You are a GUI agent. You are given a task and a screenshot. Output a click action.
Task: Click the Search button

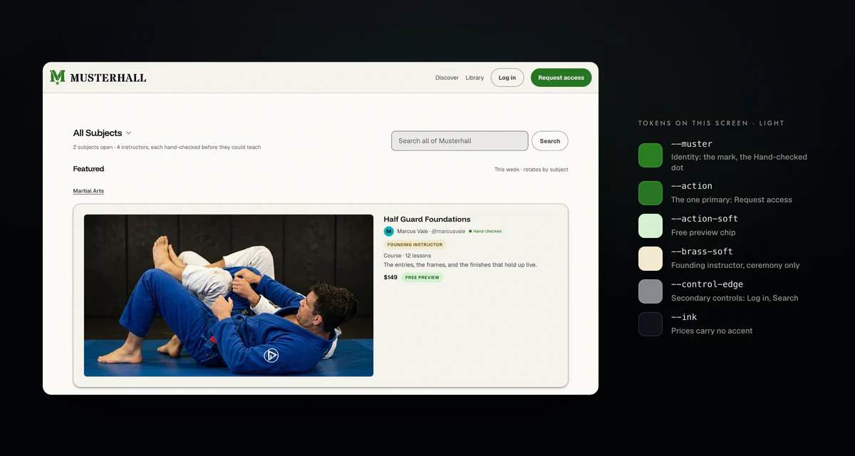[x=549, y=141]
